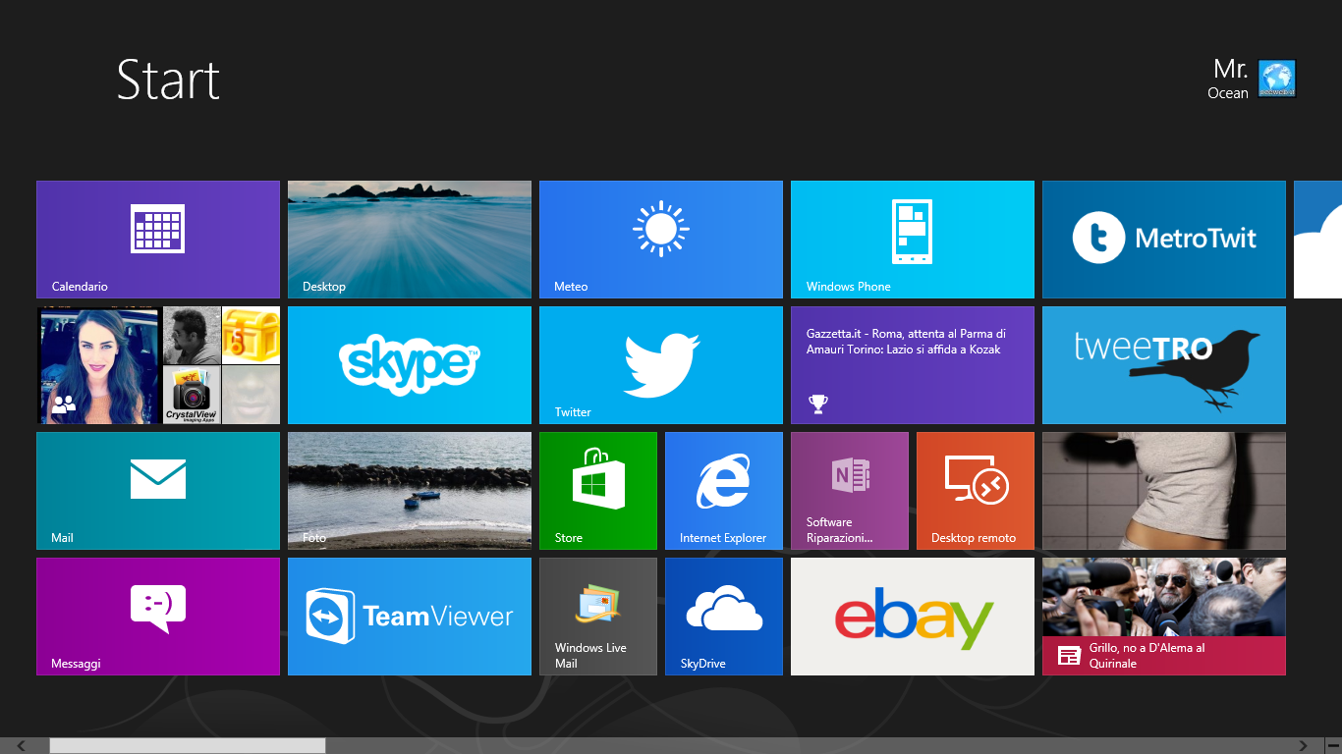This screenshot has height=754, width=1342.
Task: Click the scrollbar left arrow
Action: 22,746
